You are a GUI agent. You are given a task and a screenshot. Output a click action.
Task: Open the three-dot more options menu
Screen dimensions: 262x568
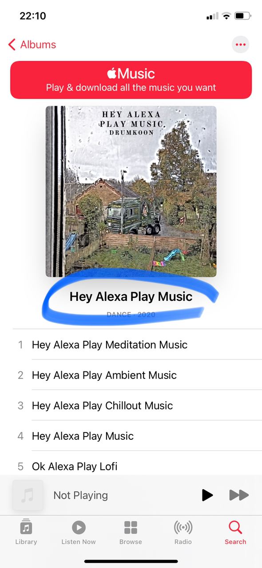point(240,44)
